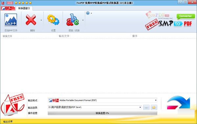The height and width of the screenshot is (124, 197).
Task: Click the 输出设置 status bar label
Action: pyautogui.click(x=8, y=121)
